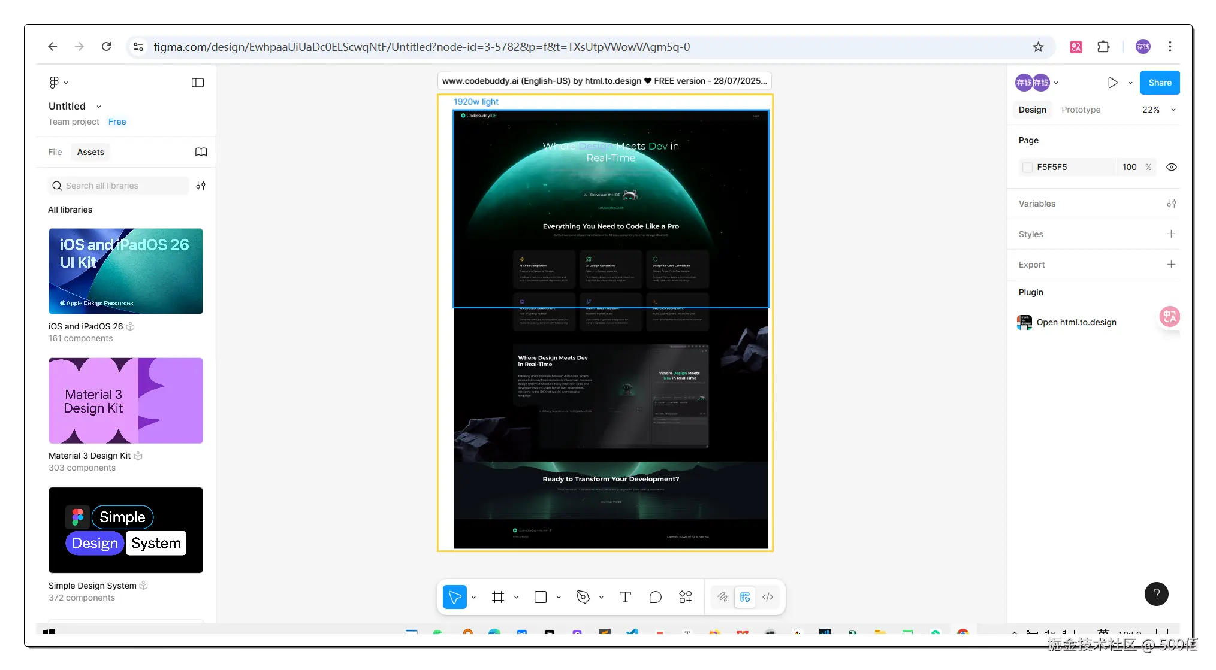Switch to the File tab
Image resolution: width=1216 pixels, height=670 pixels.
[x=55, y=152]
